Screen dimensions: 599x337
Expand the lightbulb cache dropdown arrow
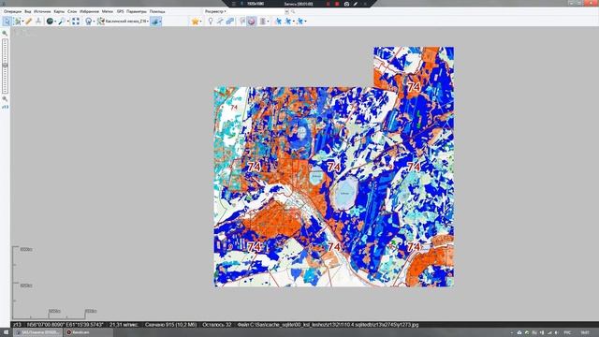tap(94, 22)
